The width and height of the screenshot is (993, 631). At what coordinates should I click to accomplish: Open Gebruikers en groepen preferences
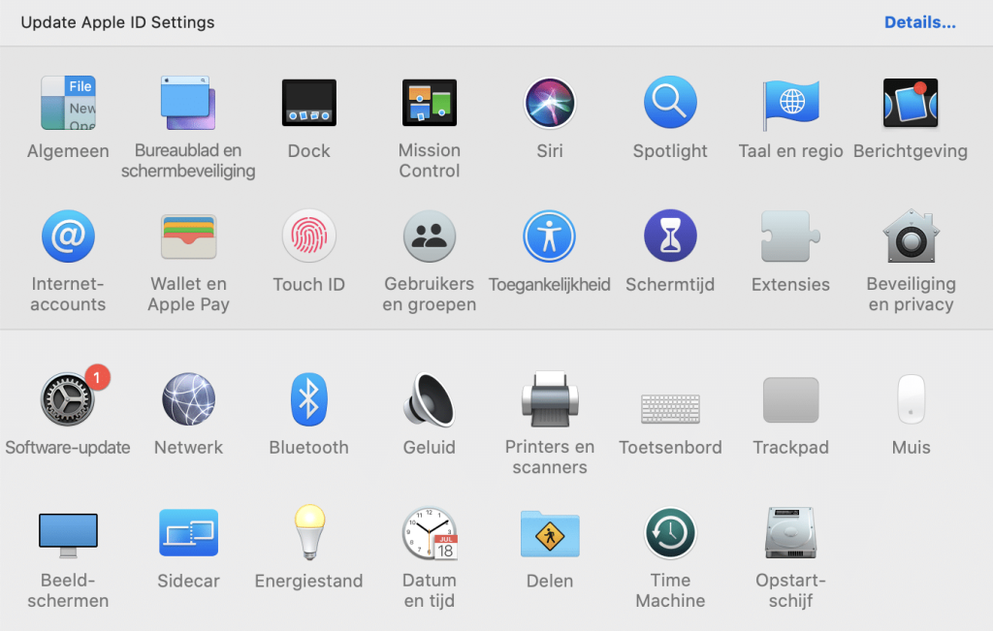(x=430, y=237)
